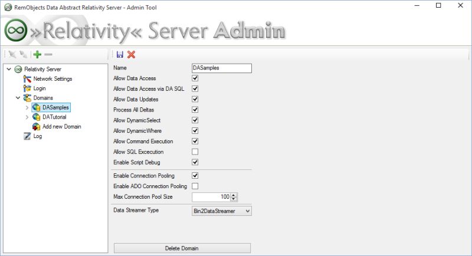Select DATutorial domain label
472x256 pixels.
pyautogui.click(x=54, y=117)
